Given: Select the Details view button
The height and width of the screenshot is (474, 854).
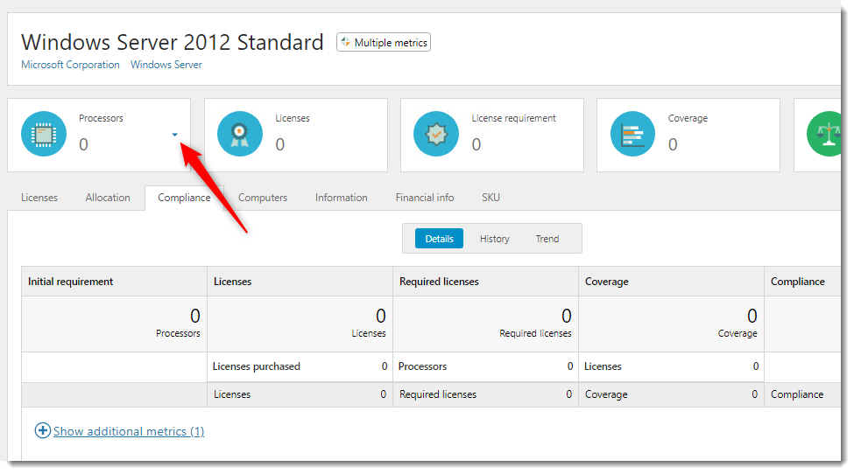Looking at the screenshot, I should click(x=439, y=239).
